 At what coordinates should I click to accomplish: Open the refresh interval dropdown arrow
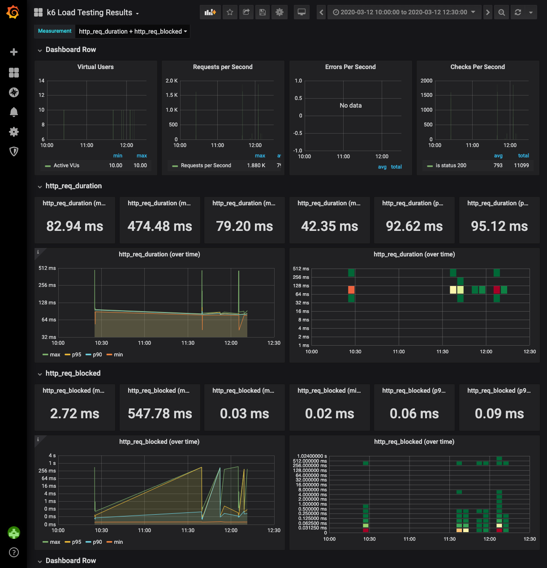pyautogui.click(x=531, y=12)
